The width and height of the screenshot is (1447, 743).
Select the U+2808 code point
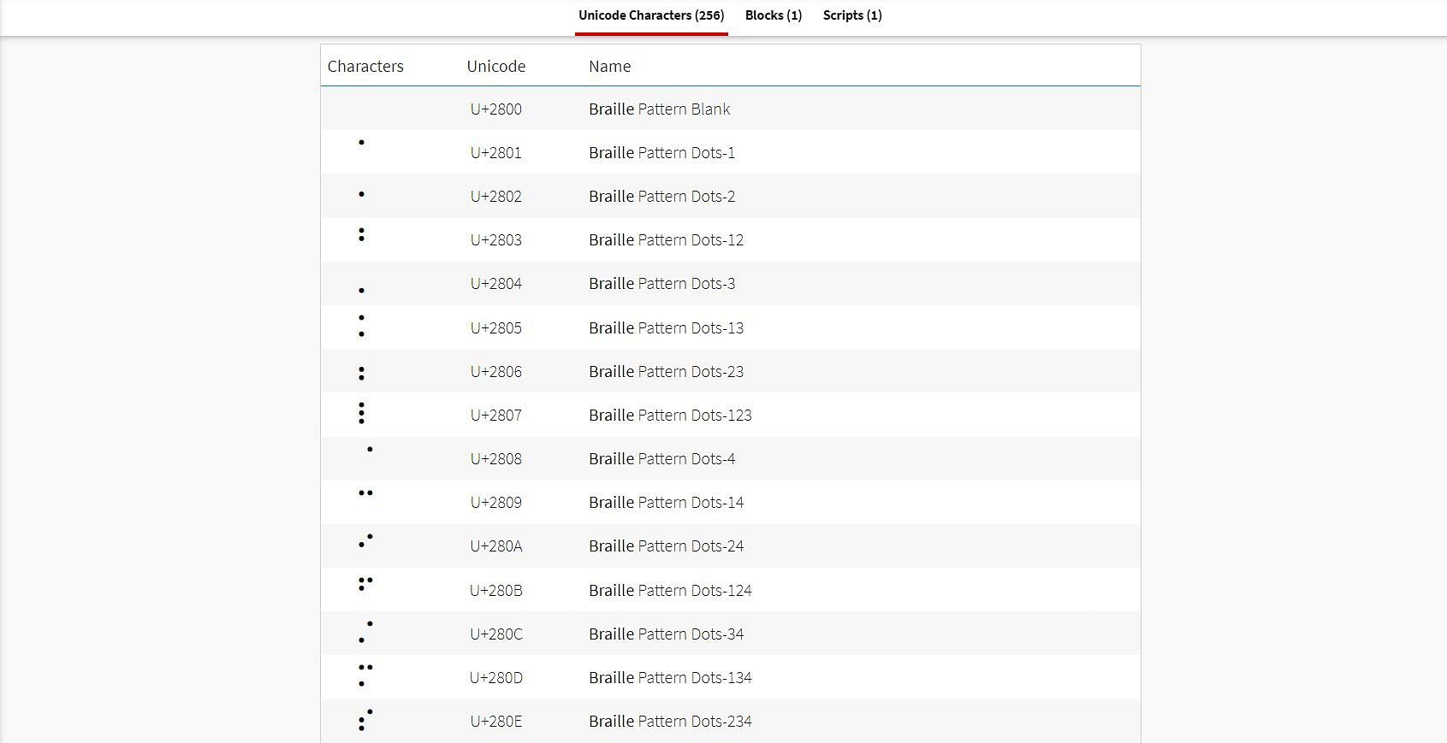[x=496, y=458]
